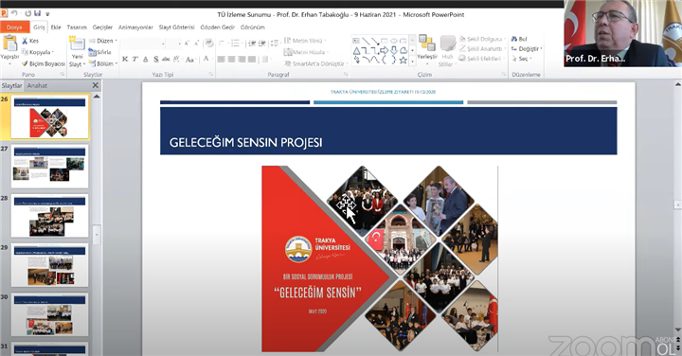682x356 pixels.
Task: Save the presentation with the floppy disk icon
Action: pos(37,14)
